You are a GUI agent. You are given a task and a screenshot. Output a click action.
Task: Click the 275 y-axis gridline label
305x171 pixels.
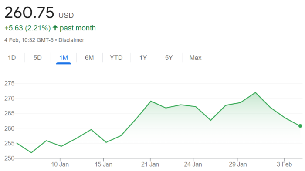click(x=9, y=83)
